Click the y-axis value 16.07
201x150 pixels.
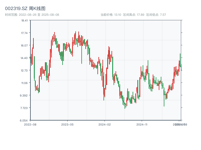24,45
